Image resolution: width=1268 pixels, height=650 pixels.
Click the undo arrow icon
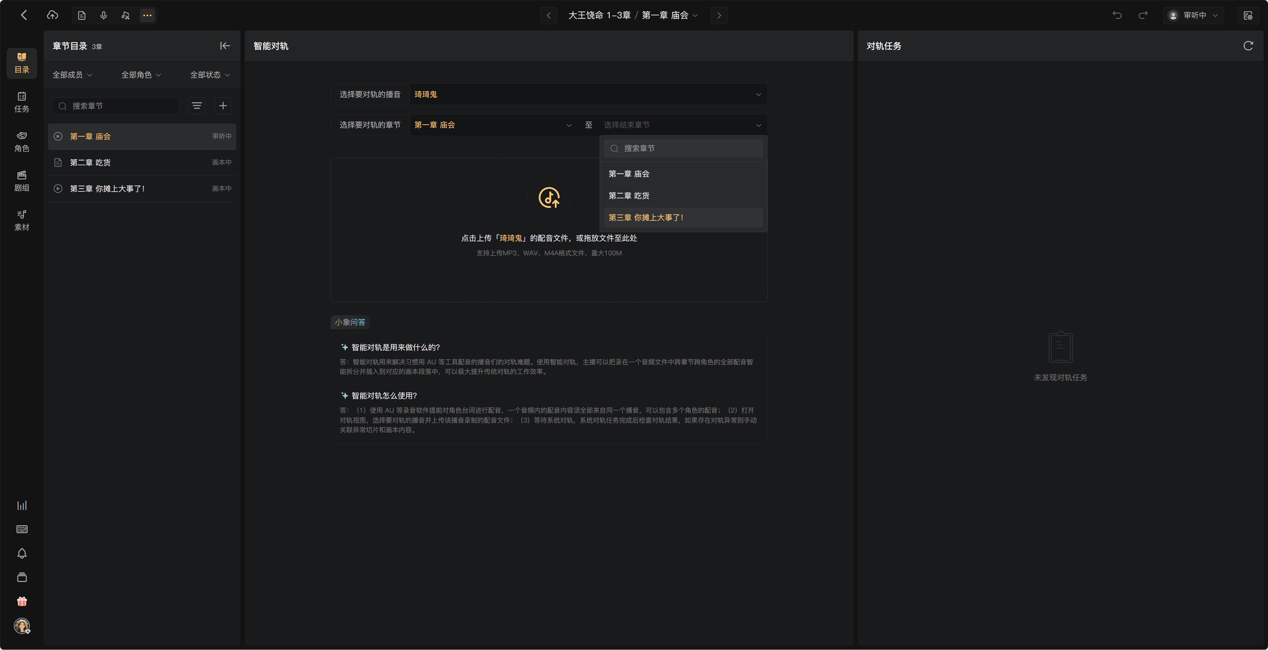pyautogui.click(x=1117, y=15)
